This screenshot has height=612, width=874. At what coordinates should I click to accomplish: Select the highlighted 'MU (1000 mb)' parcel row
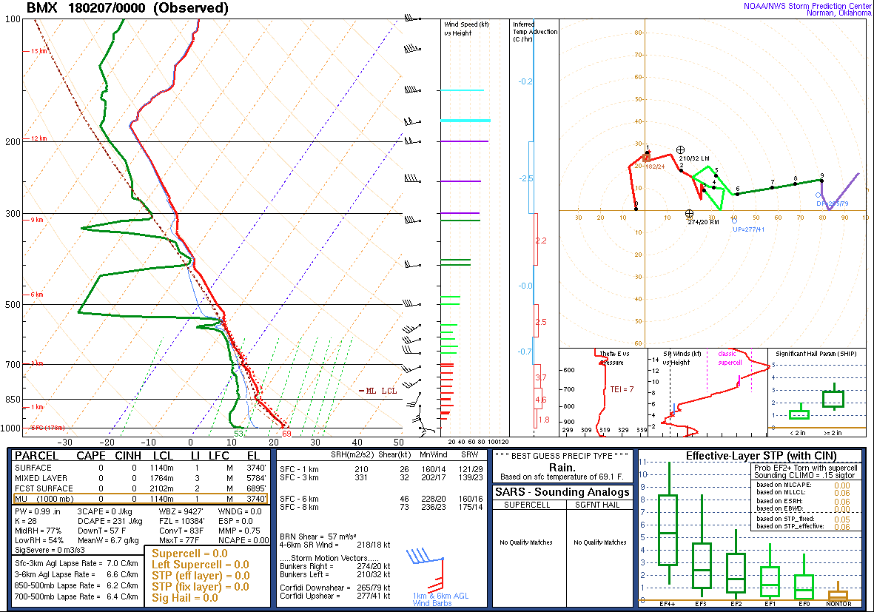click(141, 499)
